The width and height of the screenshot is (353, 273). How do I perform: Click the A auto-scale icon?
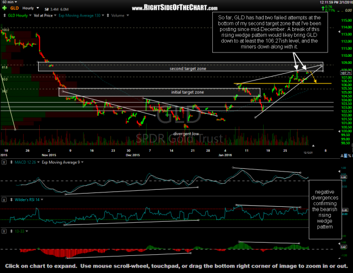coord(342,156)
